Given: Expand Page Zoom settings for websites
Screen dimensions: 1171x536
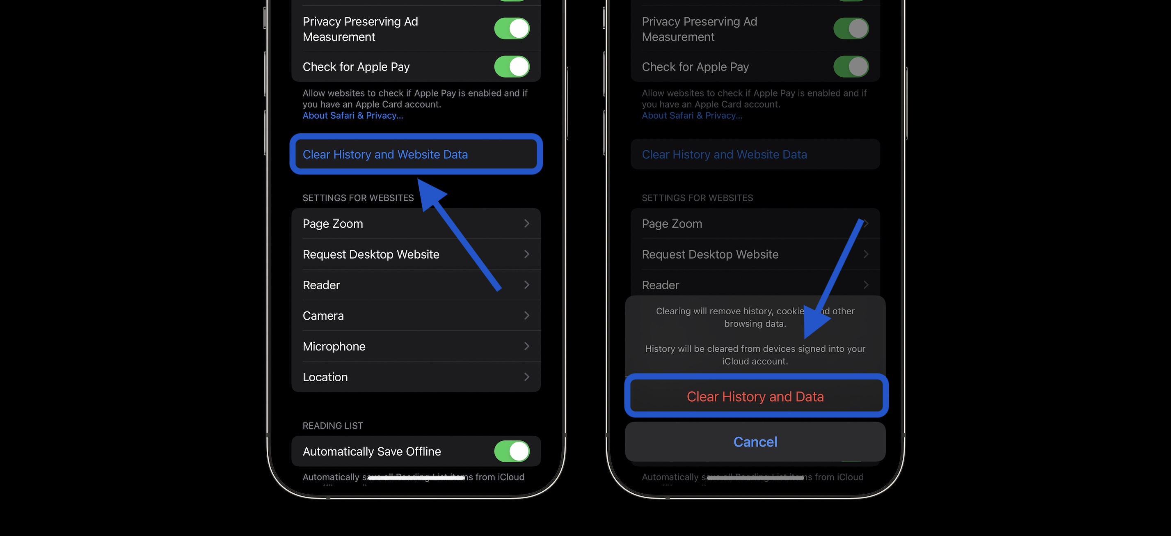Looking at the screenshot, I should (x=415, y=222).
